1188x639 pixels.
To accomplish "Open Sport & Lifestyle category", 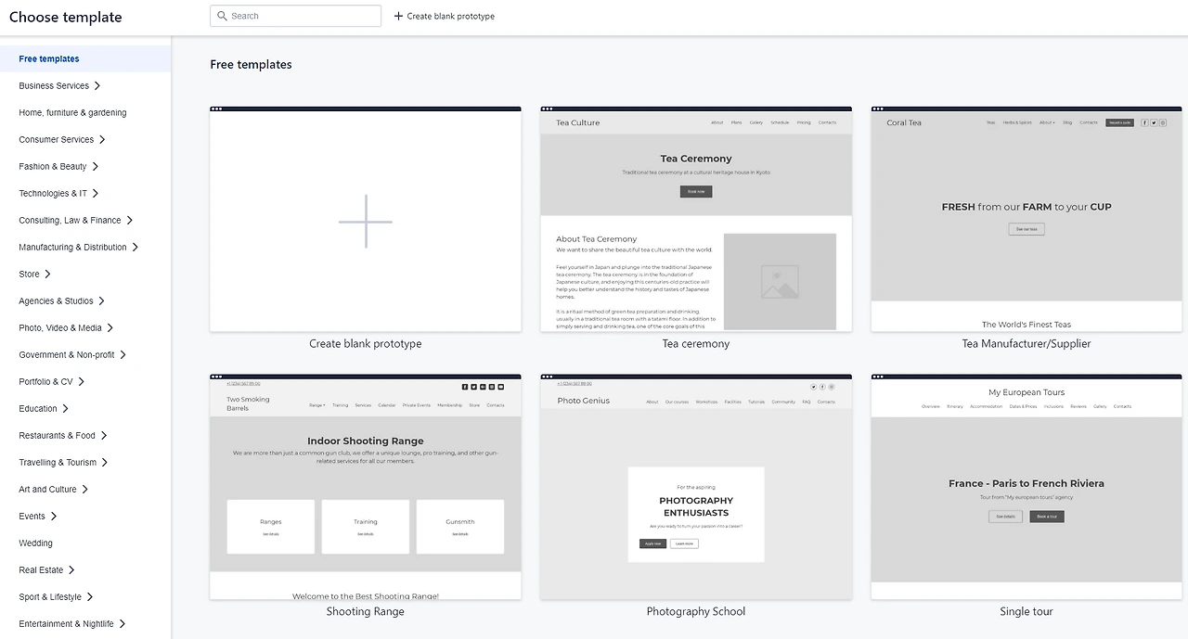I will pyautogui.click(x=50, y=596).
